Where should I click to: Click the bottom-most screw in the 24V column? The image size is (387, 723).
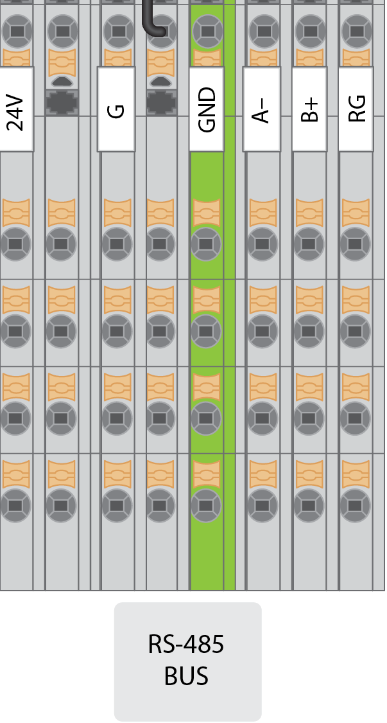point(15,506)
